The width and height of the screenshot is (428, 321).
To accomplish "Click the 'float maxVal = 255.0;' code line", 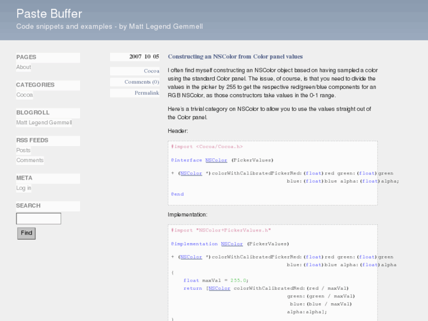I will pyautogui.click(x=216, y=280).
